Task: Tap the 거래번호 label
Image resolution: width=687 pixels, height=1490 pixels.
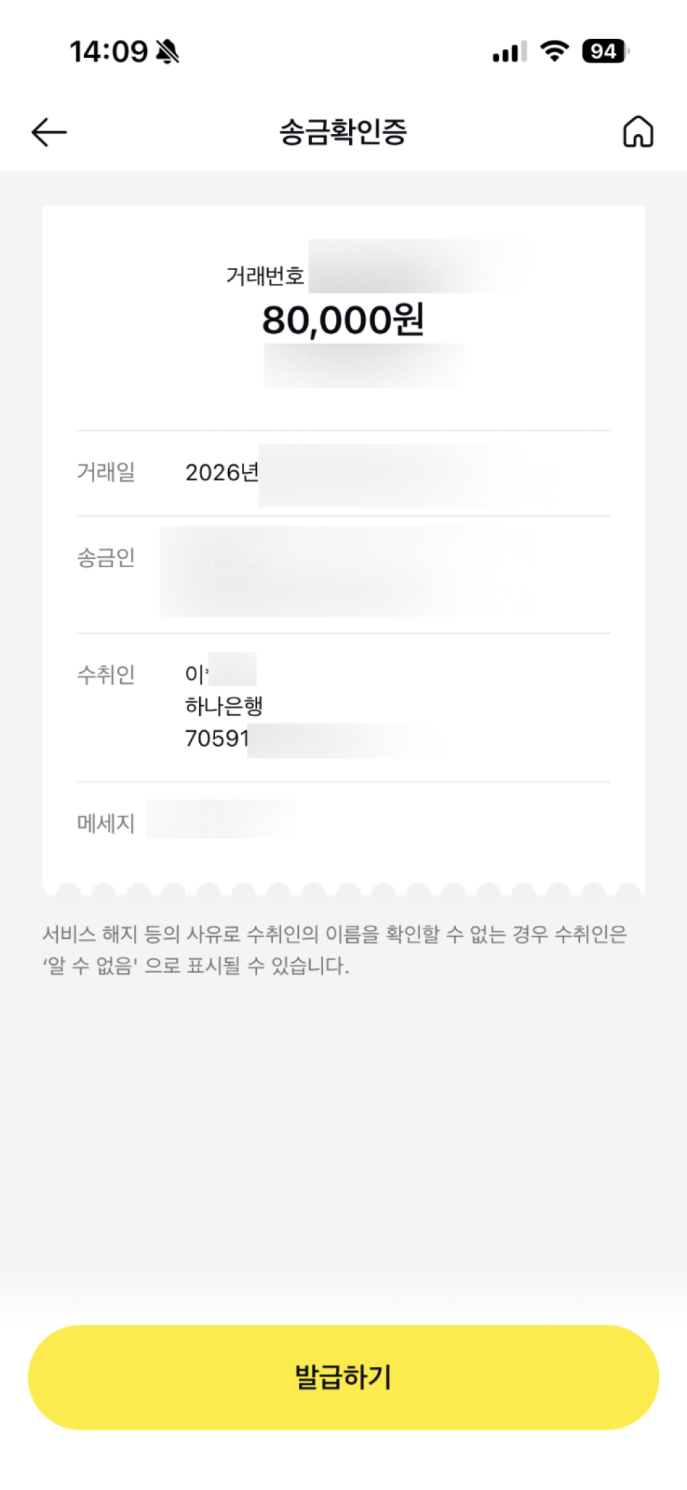Action: click(265, 276)
